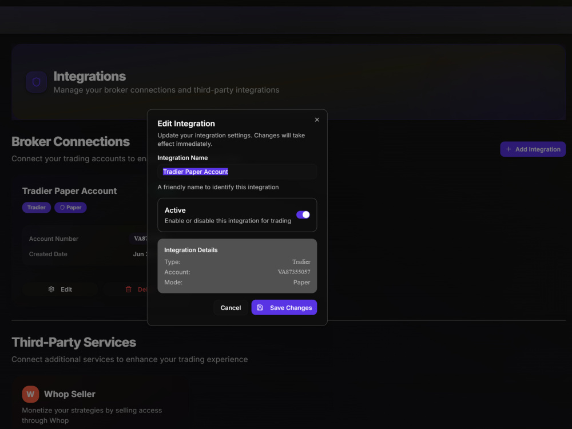Click the Whop Seller title
The height and width of the screenshot is (429, 572).
tap(70, 394)
